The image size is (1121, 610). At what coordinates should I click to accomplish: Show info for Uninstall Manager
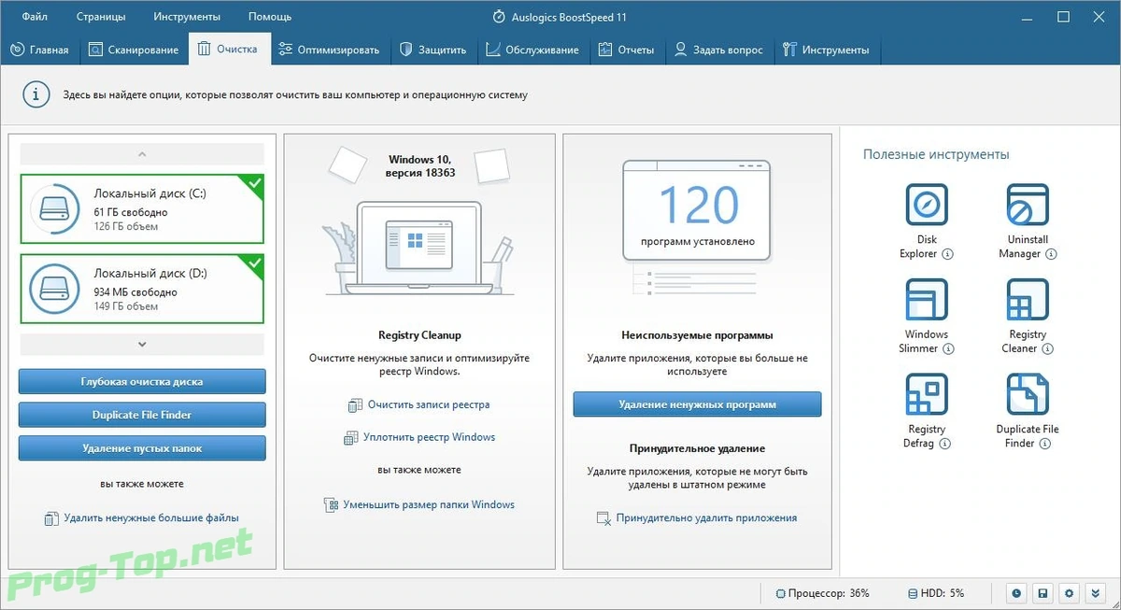click(1052, 254)
